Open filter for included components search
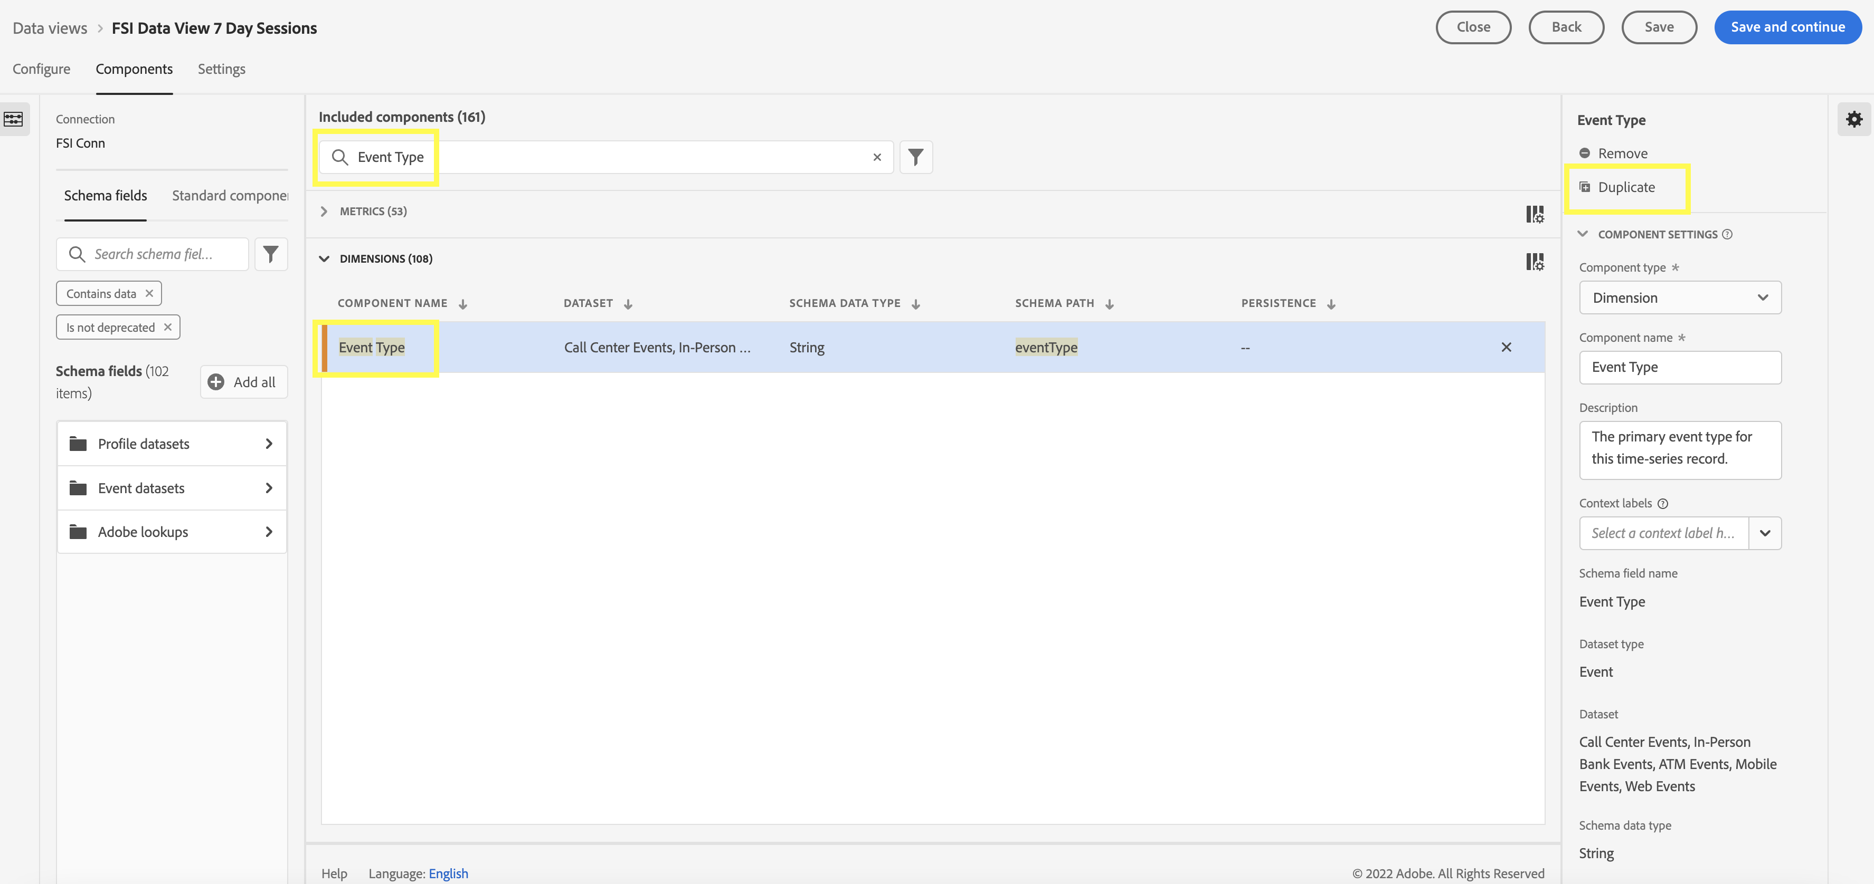The width and height of the screenshot is (1874, 884). 916,157
